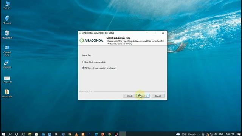Screen dimensions: 242x136
Task: Cancel the Anaconda3 setup
Action: 158,96
